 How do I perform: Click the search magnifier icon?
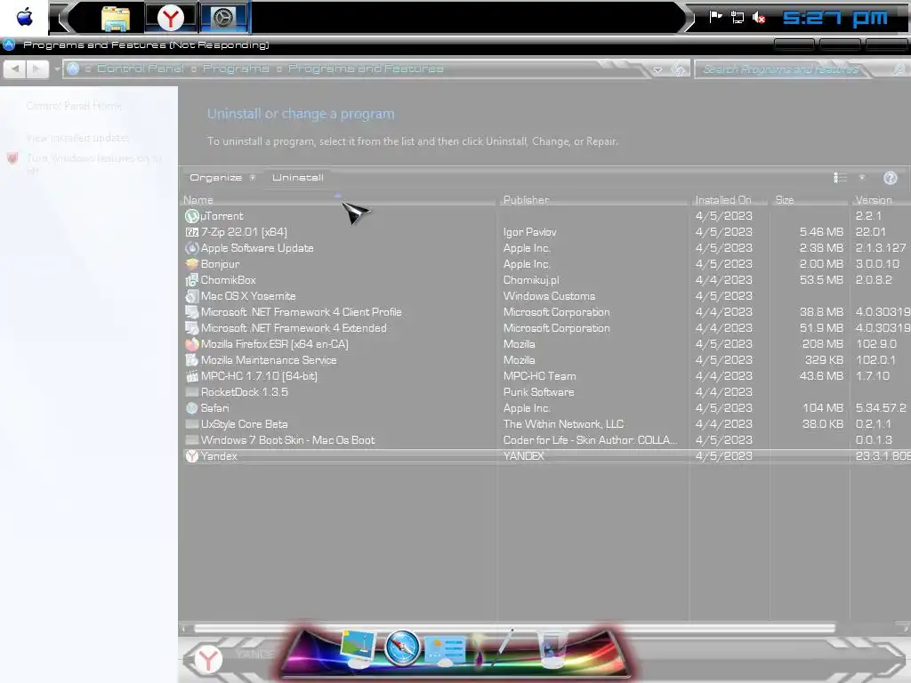899,69
